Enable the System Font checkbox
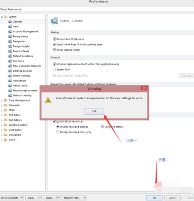This screenshot has width=194, height=201. pos(54,69)
